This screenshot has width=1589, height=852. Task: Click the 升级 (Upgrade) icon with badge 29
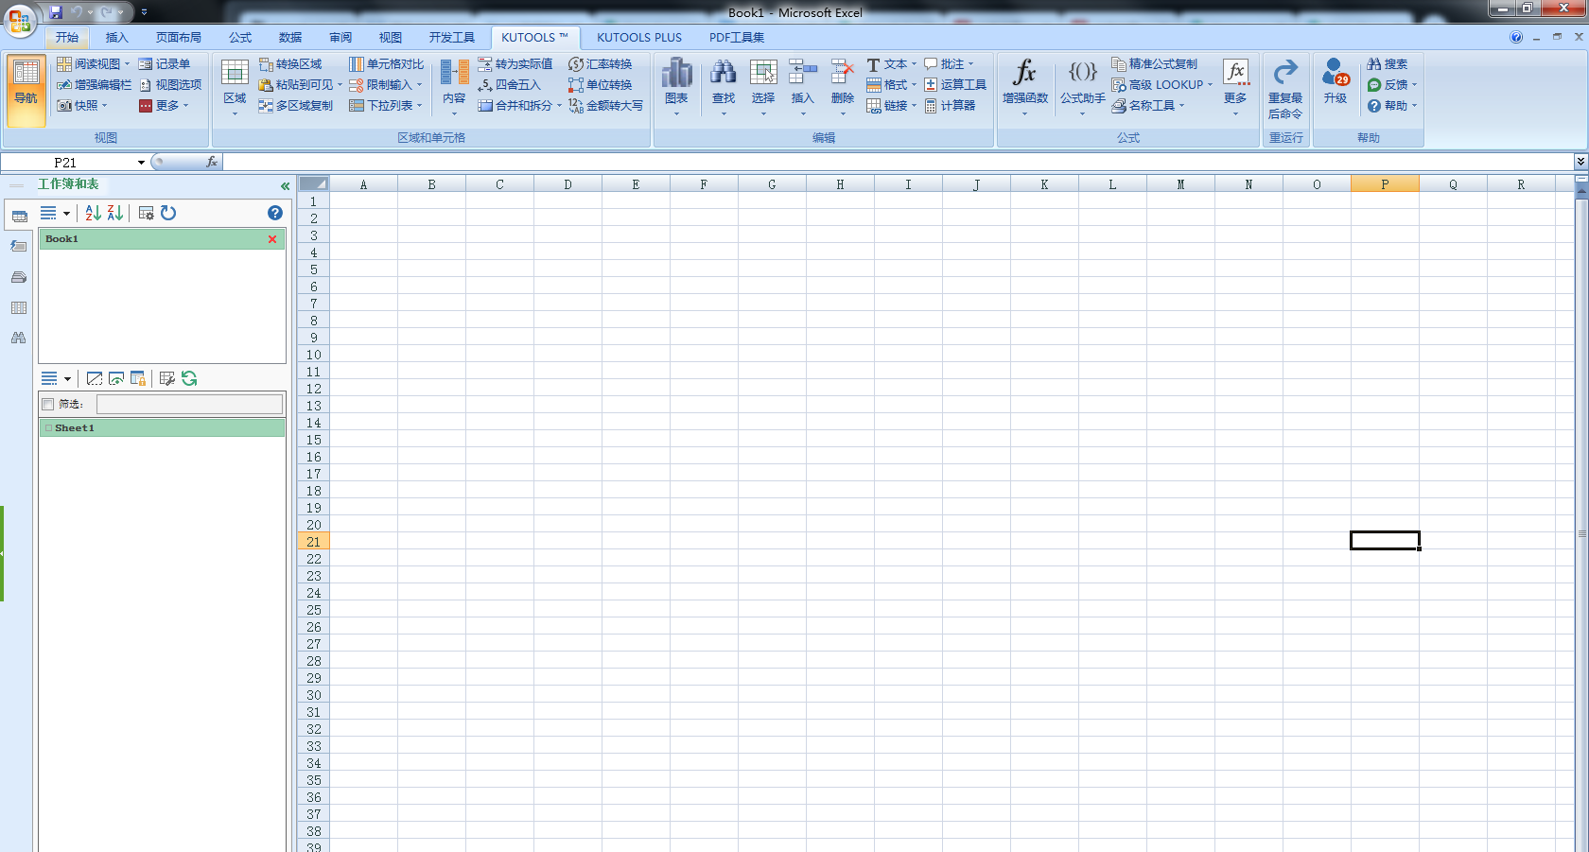click(1335, 84)
